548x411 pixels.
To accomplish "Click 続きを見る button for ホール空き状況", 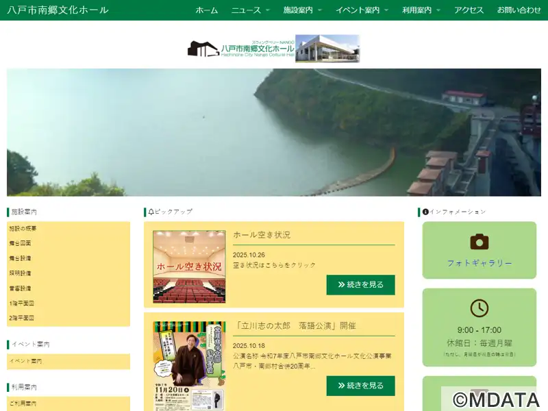I will (x=360, y=284).
